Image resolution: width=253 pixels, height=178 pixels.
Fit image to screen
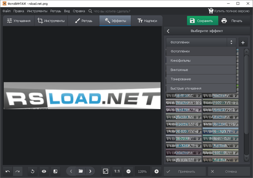(x=105, y=171)
